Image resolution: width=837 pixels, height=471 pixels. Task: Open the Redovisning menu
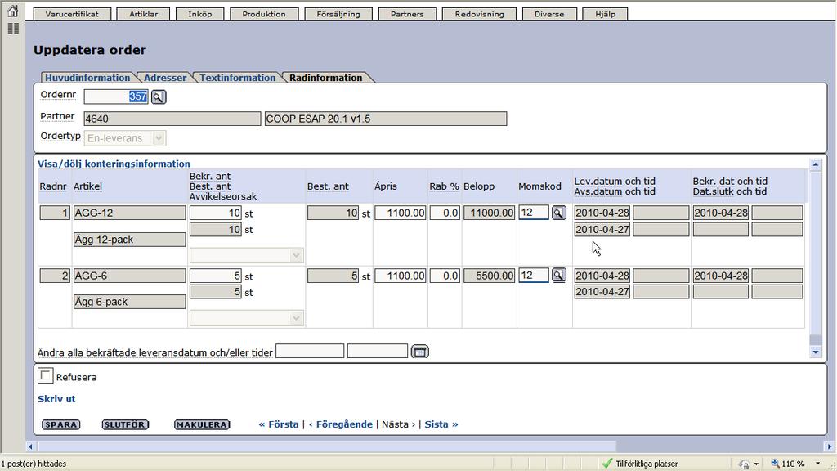click(x=479, y=14)
